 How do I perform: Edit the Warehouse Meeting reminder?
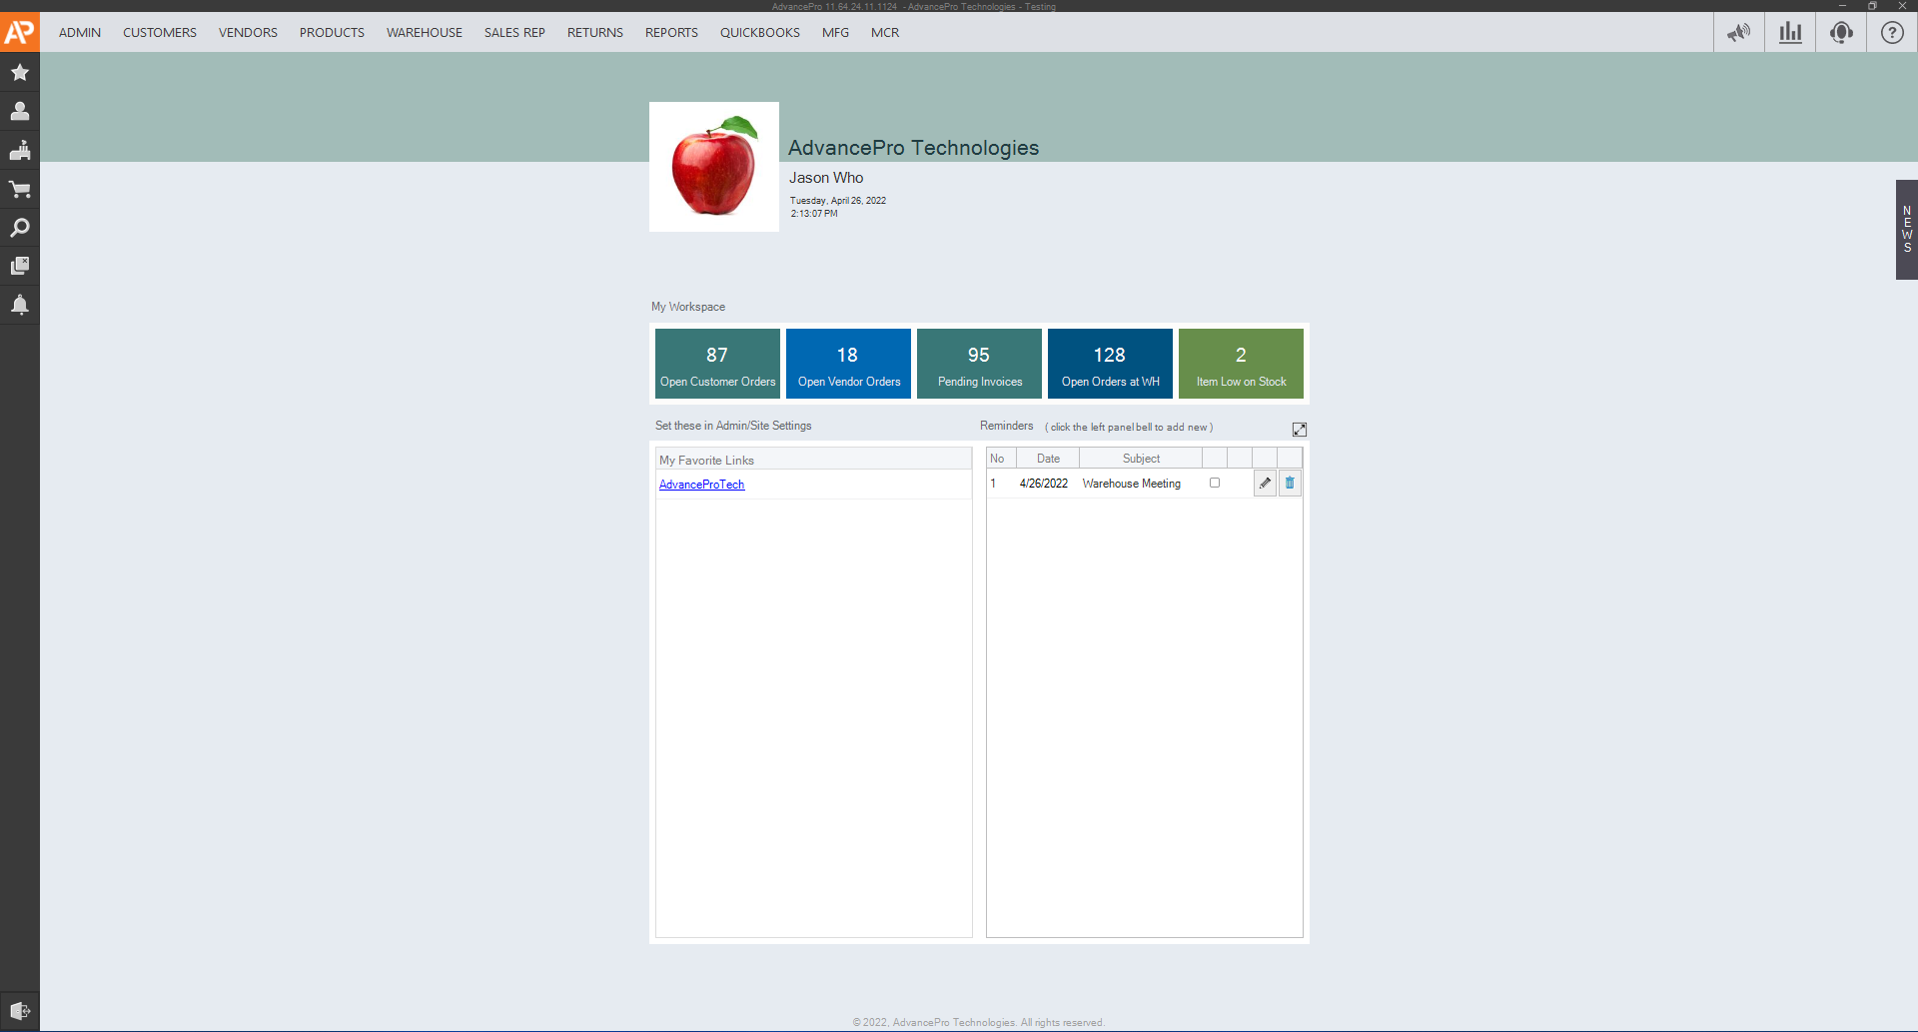(1265, 484)
